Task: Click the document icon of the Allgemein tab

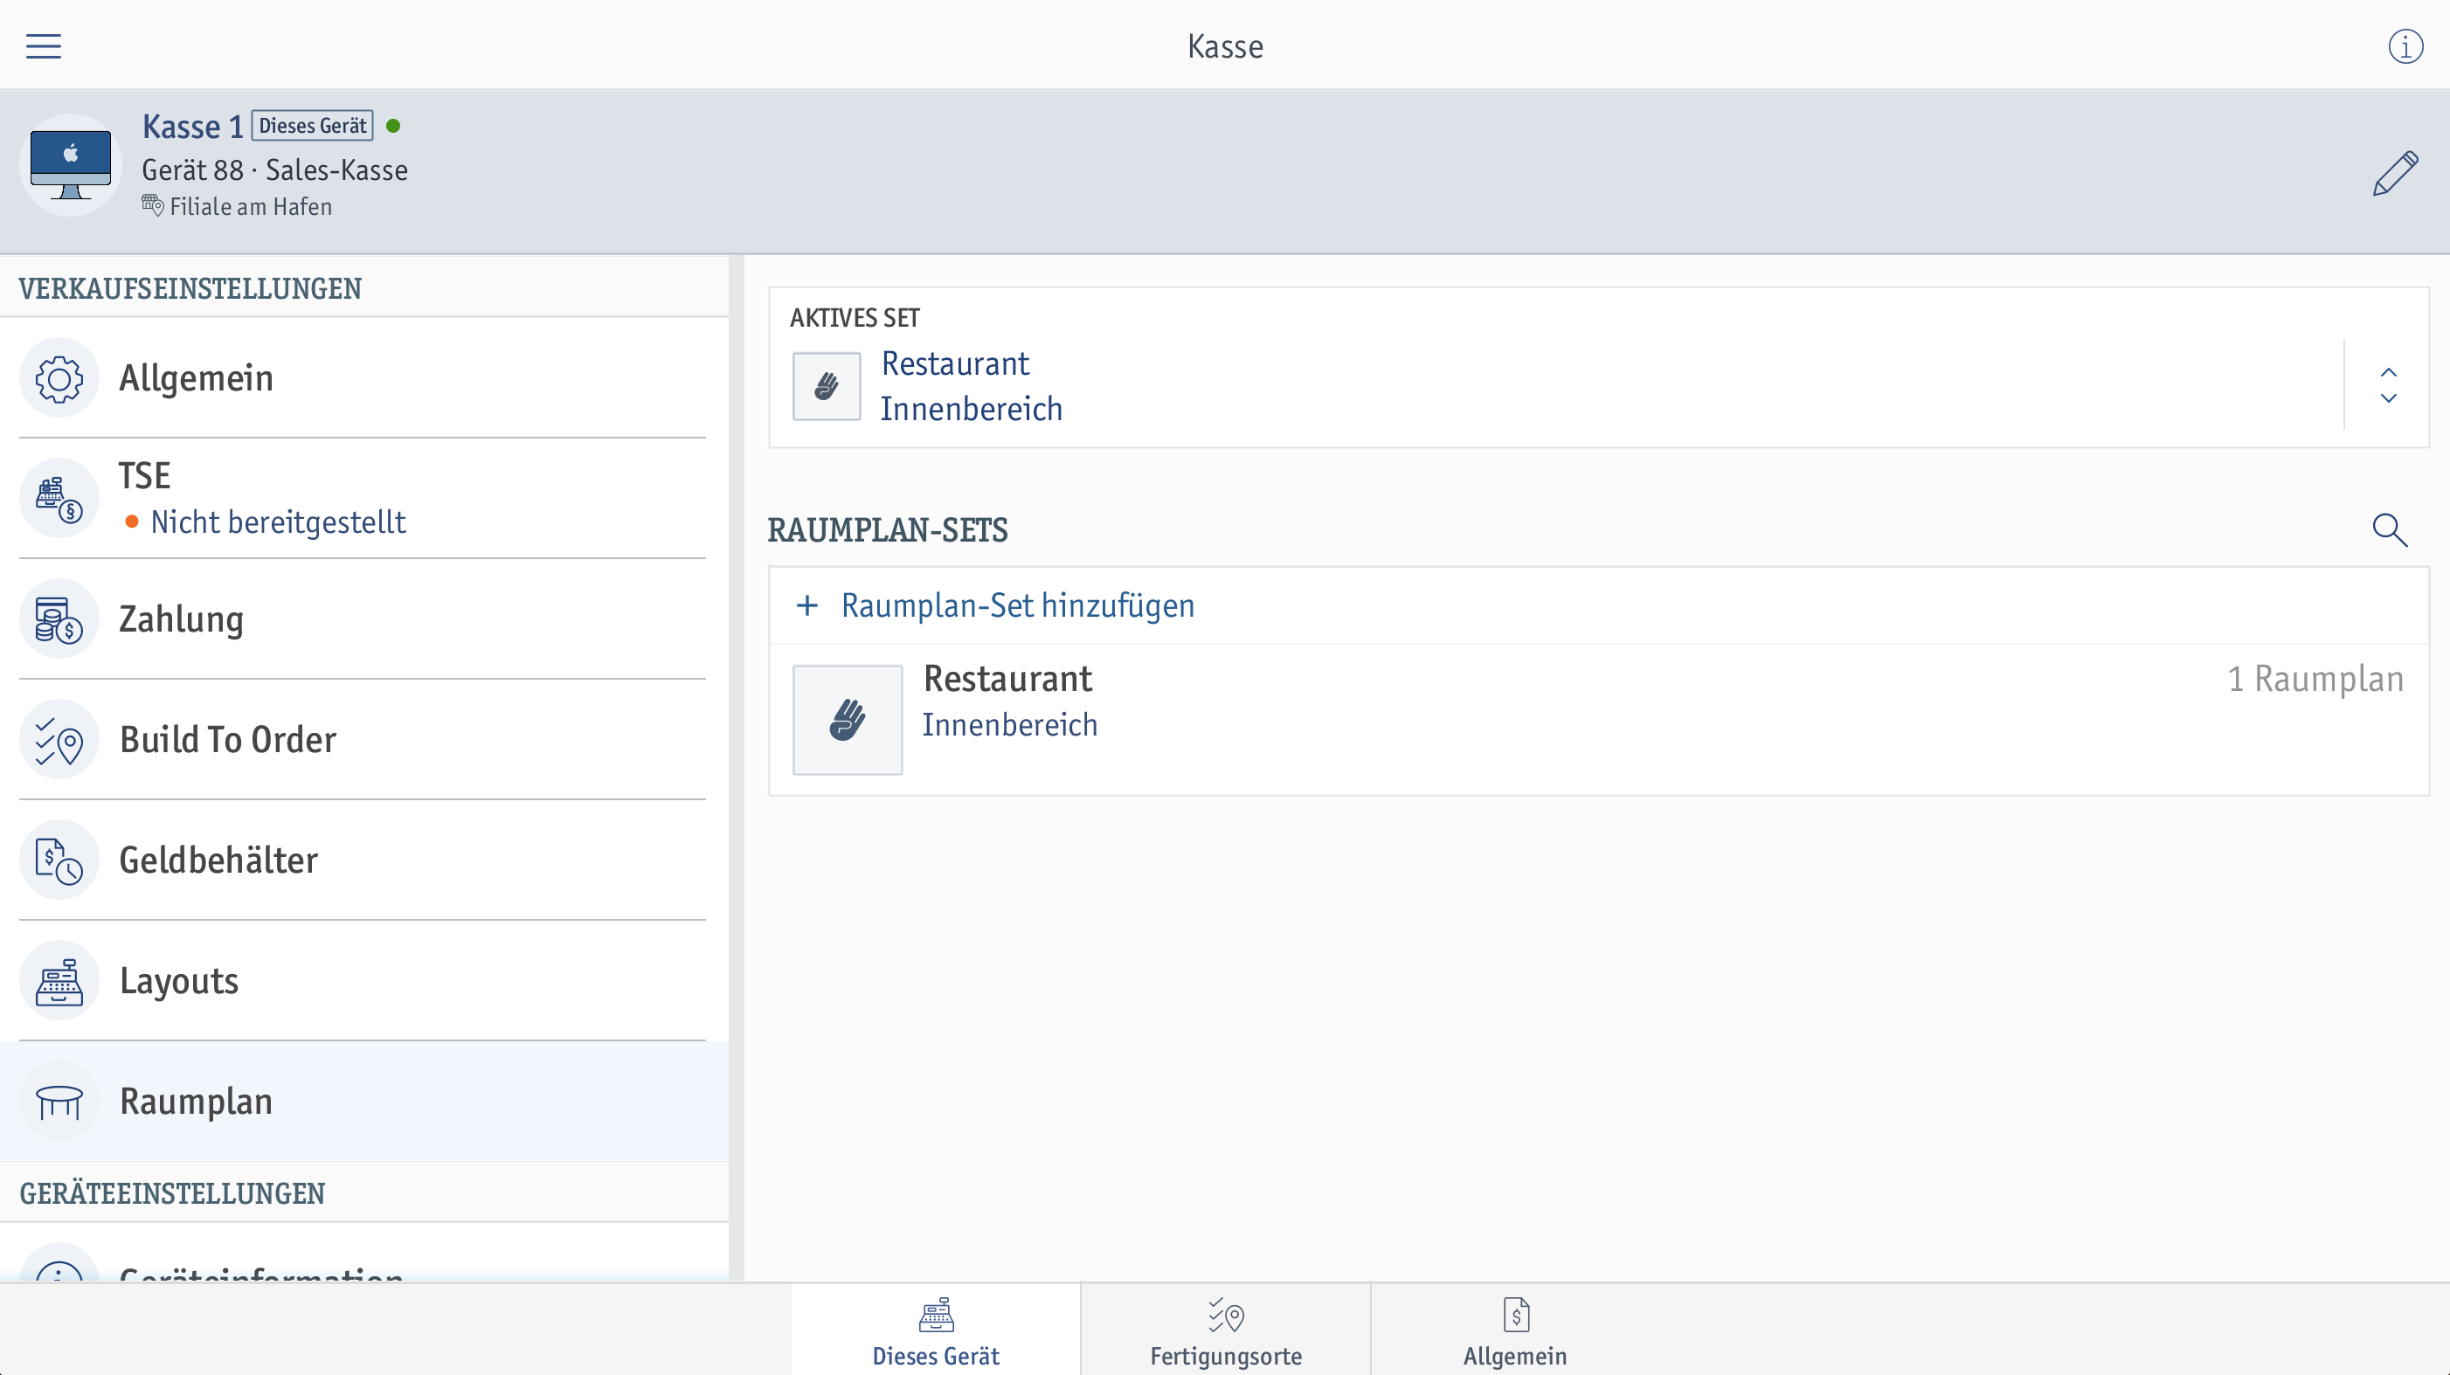Action: click(x=1516, y=1315)
